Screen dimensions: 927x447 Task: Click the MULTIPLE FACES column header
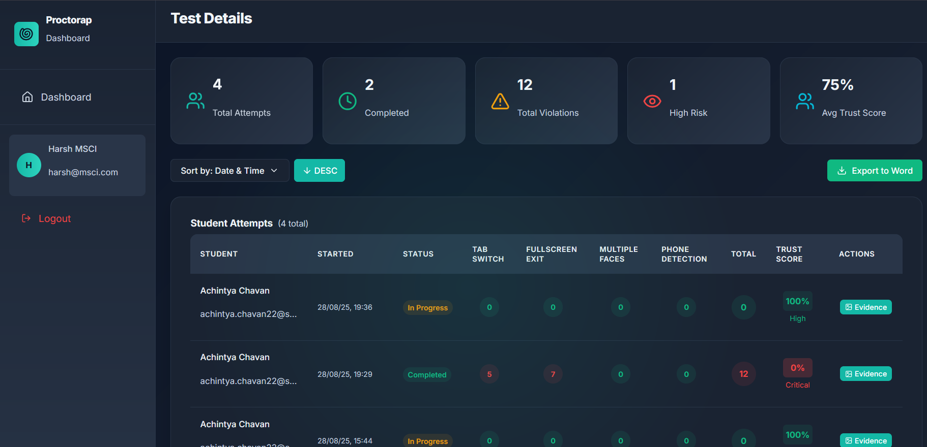point(619,254)
